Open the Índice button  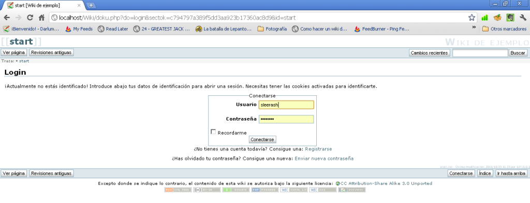coord(484,174)
